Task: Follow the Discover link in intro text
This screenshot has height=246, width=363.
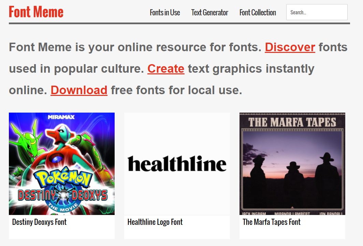Action: [x=290, y=47]
